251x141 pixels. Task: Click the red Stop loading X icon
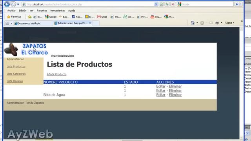point(173,4)
